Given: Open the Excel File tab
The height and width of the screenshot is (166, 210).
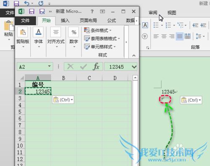Looking at the screenshot, I should 25,21.
